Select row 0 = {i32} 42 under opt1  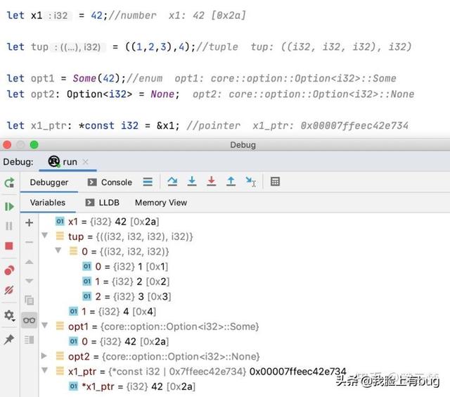tap(119, 341)
